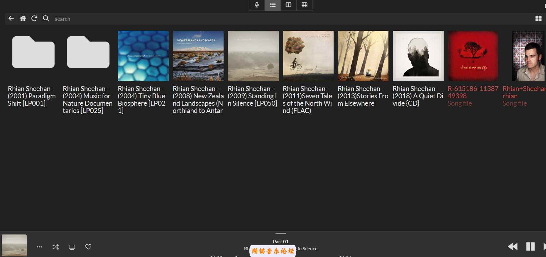Viewport: 546px width, 257px height.
Task: Favorite the current track with the heart
Action: (x=88, y=247)
